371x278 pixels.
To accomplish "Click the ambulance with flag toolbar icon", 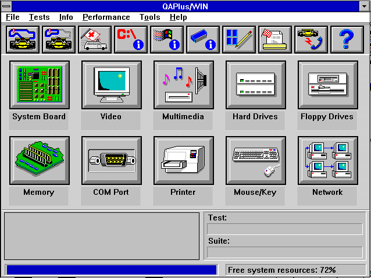I will (95, 40).
